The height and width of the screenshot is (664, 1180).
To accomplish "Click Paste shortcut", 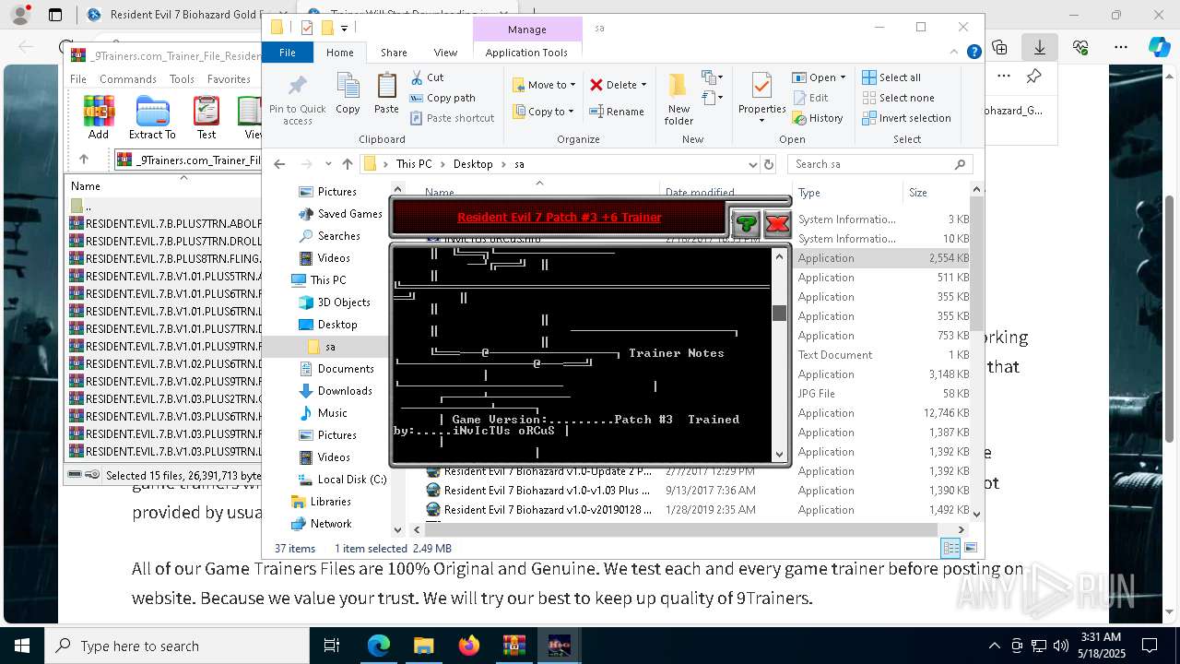I will 452,118.
